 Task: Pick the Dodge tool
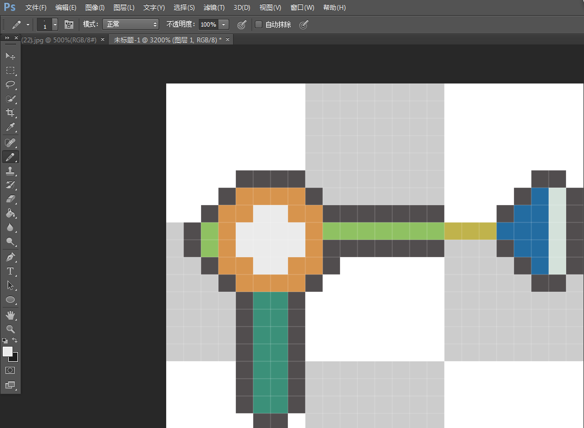click(10, 242)
